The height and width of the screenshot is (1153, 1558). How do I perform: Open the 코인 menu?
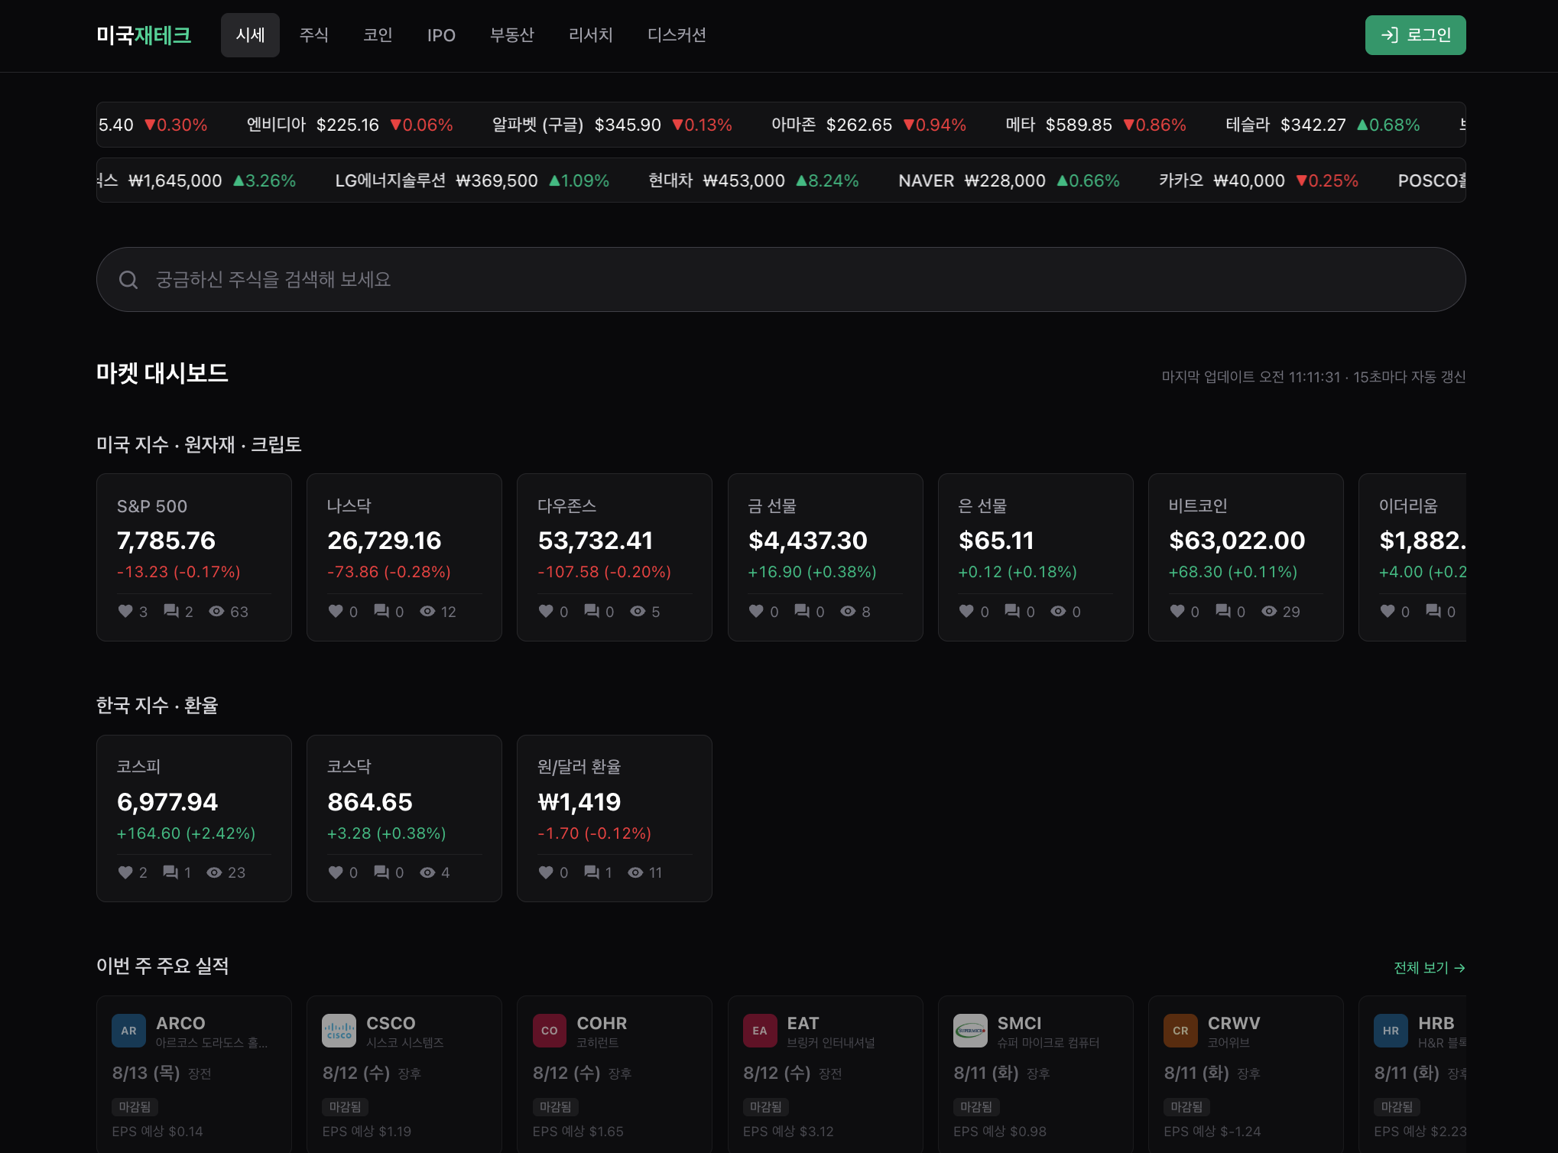pyautogui.click(x=378, y=35)
